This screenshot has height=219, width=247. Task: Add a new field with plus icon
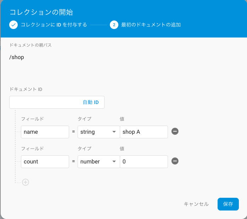pos(26,182)
